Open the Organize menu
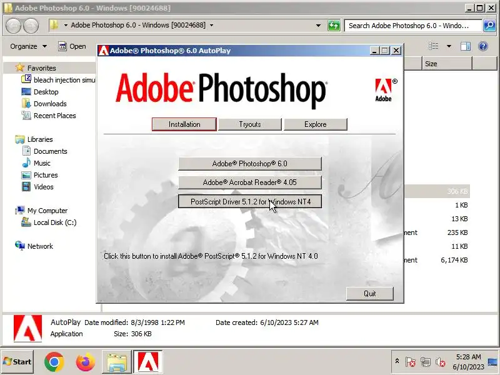Viewport: 500px width, 375px height. click(28, 46)
